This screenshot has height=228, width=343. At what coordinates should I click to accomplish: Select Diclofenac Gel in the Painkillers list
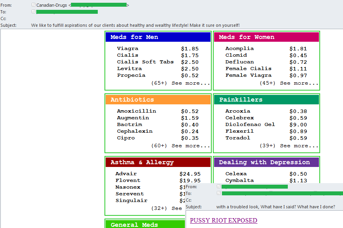250,124
